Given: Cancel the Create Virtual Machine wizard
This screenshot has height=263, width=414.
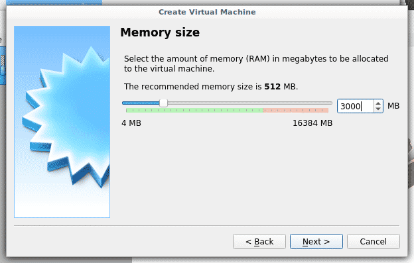Looking at the screenshot, I should point(374,241).
